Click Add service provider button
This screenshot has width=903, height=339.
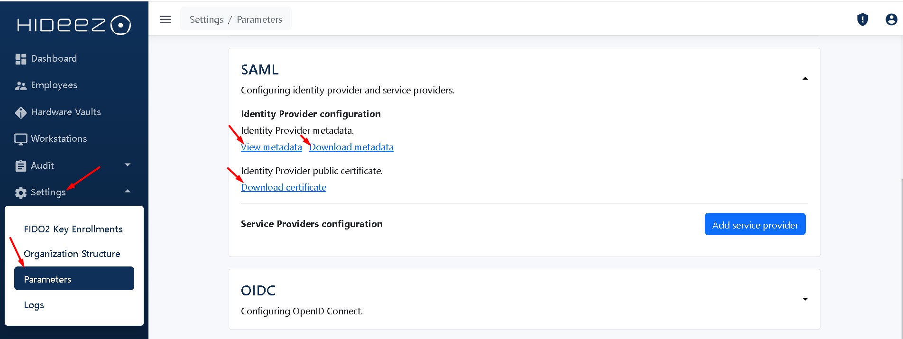(755, 224)
